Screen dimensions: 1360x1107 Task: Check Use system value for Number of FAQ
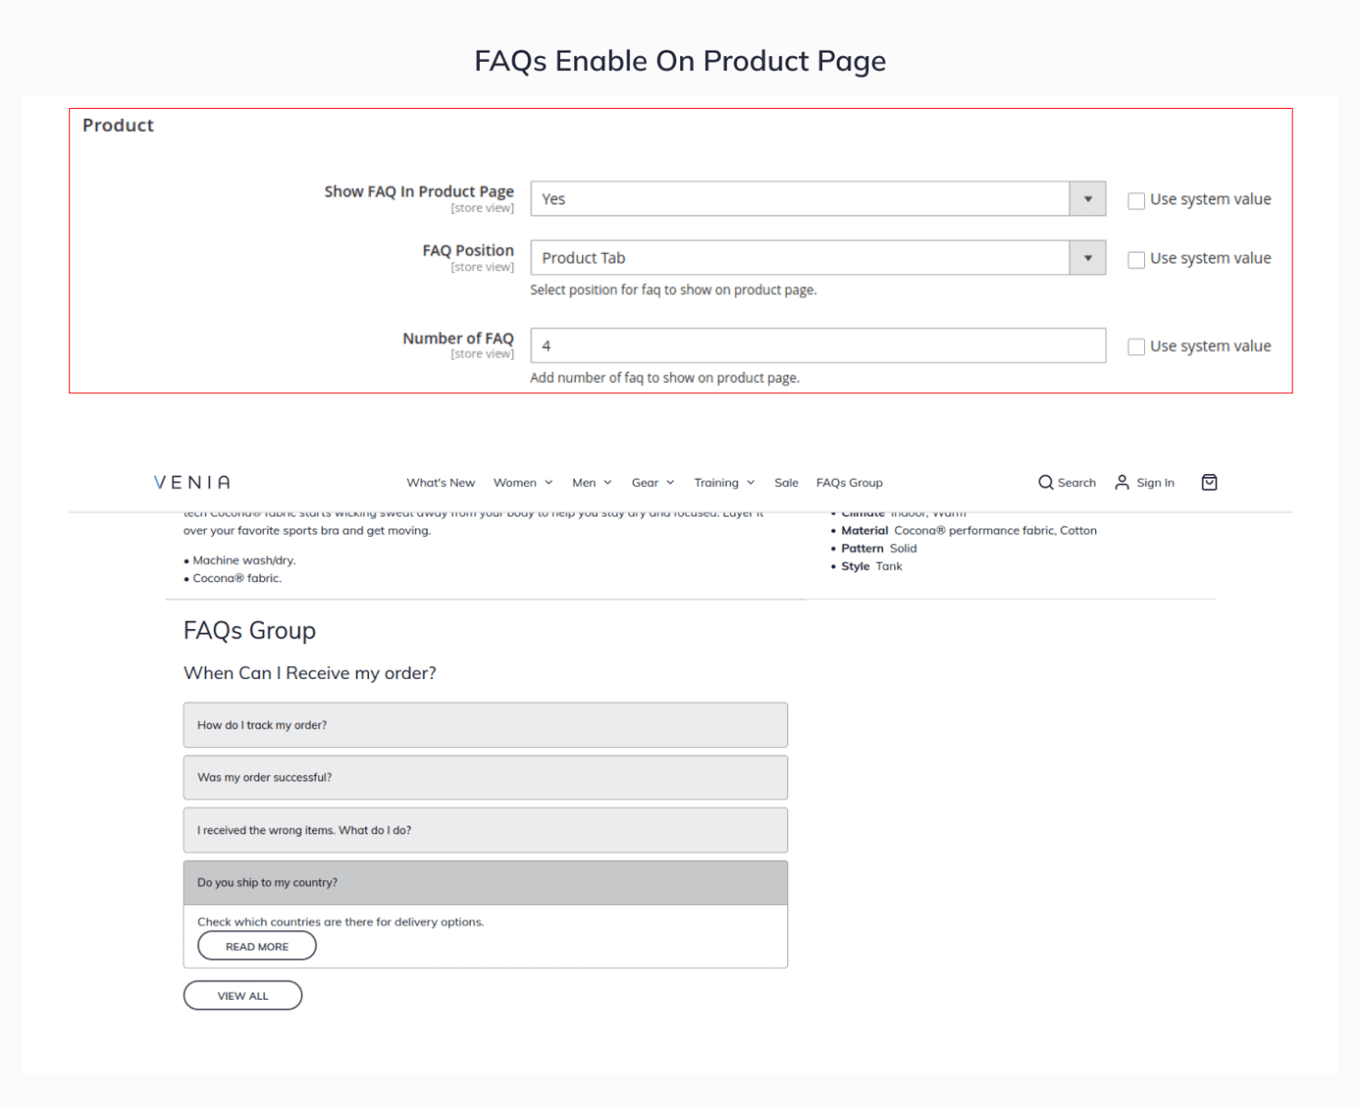(1137, 347)
